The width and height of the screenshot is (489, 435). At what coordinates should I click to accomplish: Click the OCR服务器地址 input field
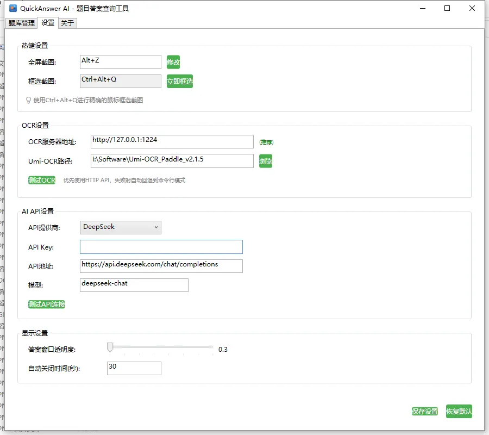172,141
